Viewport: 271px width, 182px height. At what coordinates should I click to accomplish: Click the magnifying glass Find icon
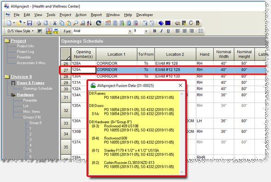(x=75, y=23)
